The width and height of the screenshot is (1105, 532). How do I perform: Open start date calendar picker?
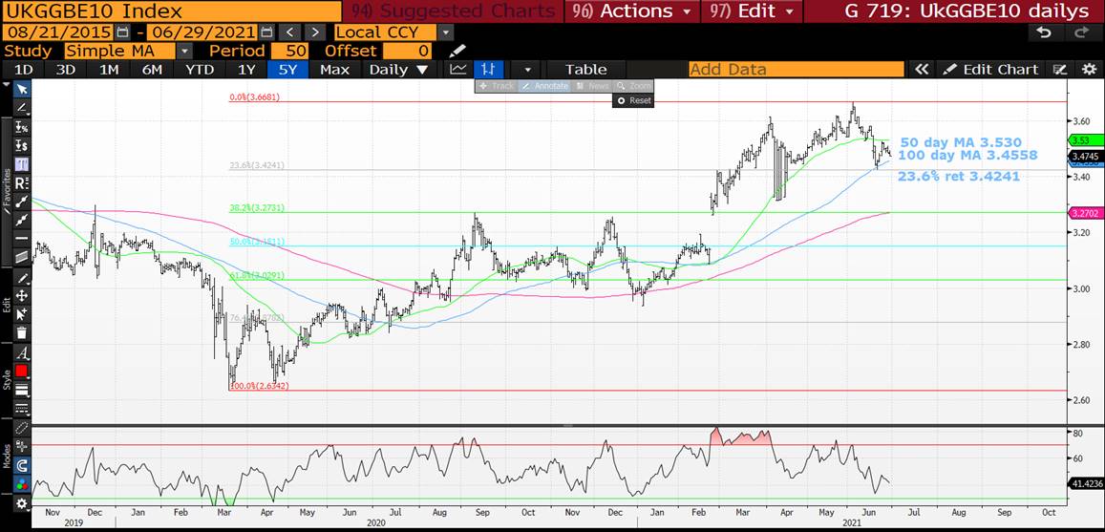122,32
